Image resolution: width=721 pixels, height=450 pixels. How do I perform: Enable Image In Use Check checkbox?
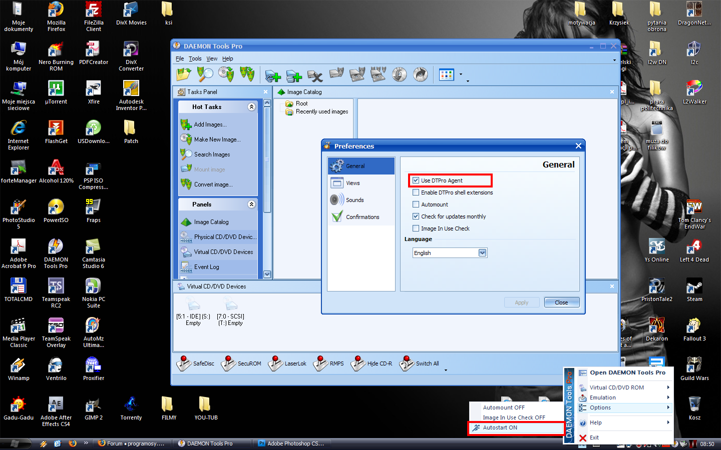416,228
